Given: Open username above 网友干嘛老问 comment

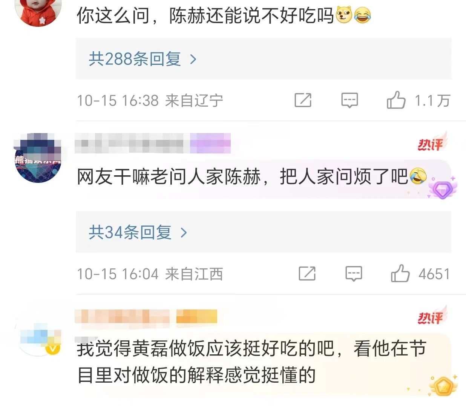Looking at the screenshot, I should click(153, 143).
